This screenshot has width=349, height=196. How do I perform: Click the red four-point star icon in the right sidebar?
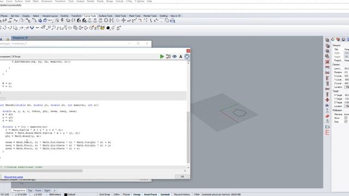coord(327,100)
